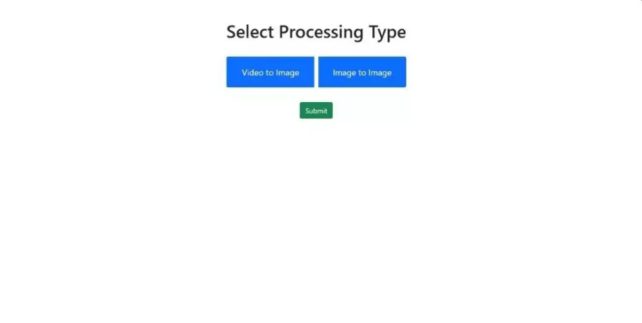Select the Select Processing Type heading
Screen dimensions: 642x323
coord(316,32)
